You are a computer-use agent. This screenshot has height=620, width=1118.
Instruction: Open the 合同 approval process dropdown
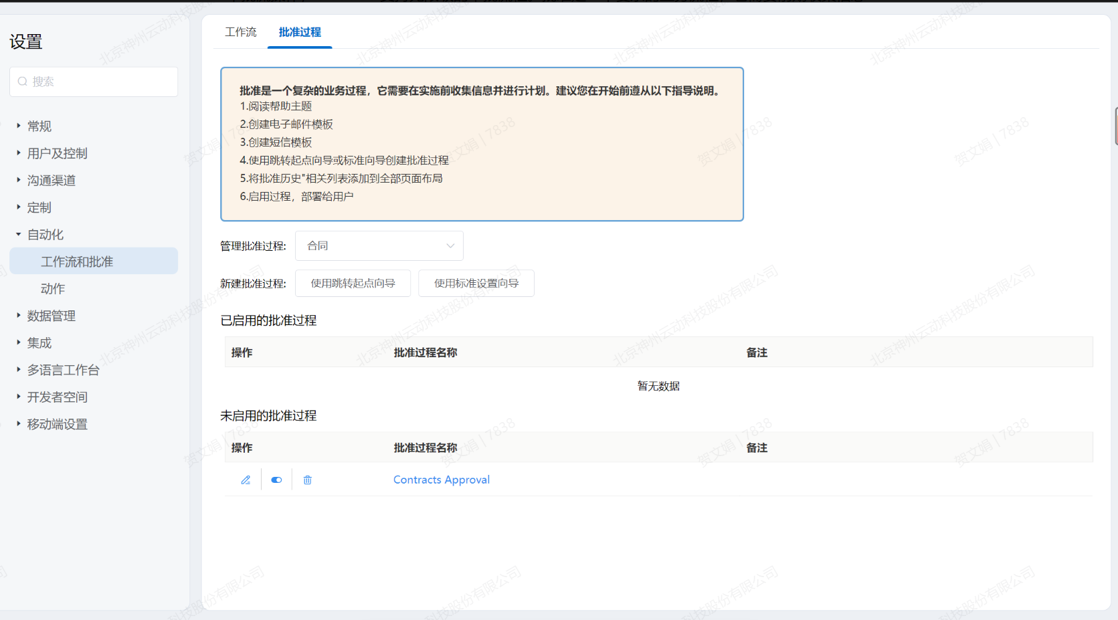379,246
